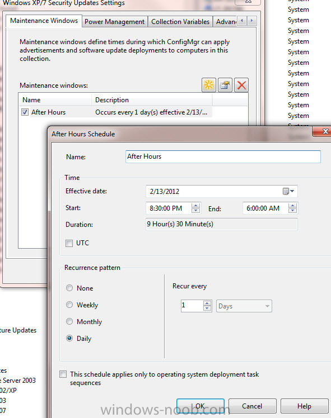Delete maintenance window with red X icon
This screenshot has height=418, width=331.
tap(241, 85)
